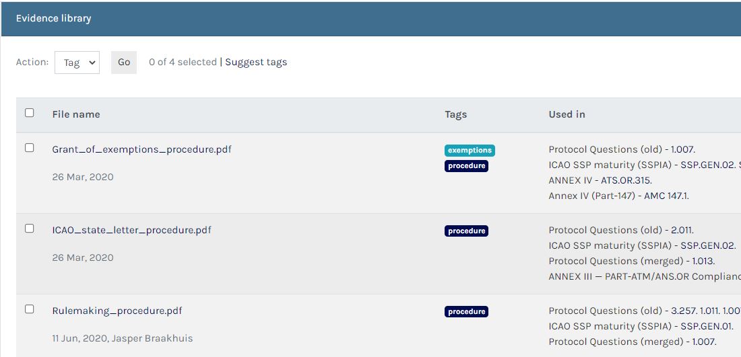The width and height of the screenshot is (741, 357).
Task: Toggle the select-all checkbox in the table header
Action: pyautogui.click(x=30, y=113)
